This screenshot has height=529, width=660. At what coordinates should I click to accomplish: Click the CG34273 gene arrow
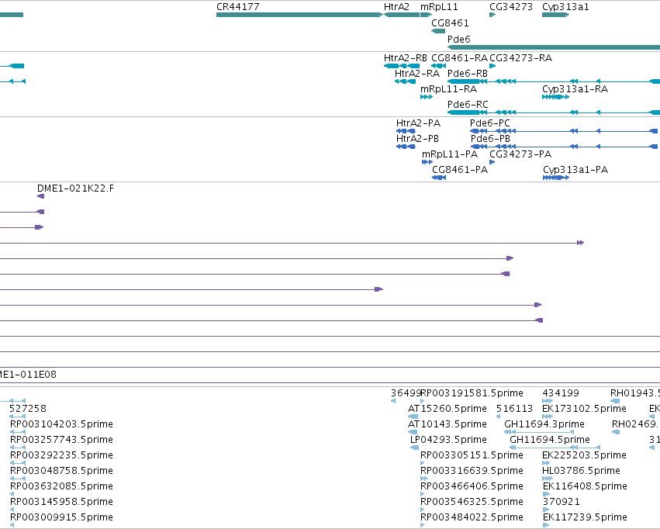point(492,15)
